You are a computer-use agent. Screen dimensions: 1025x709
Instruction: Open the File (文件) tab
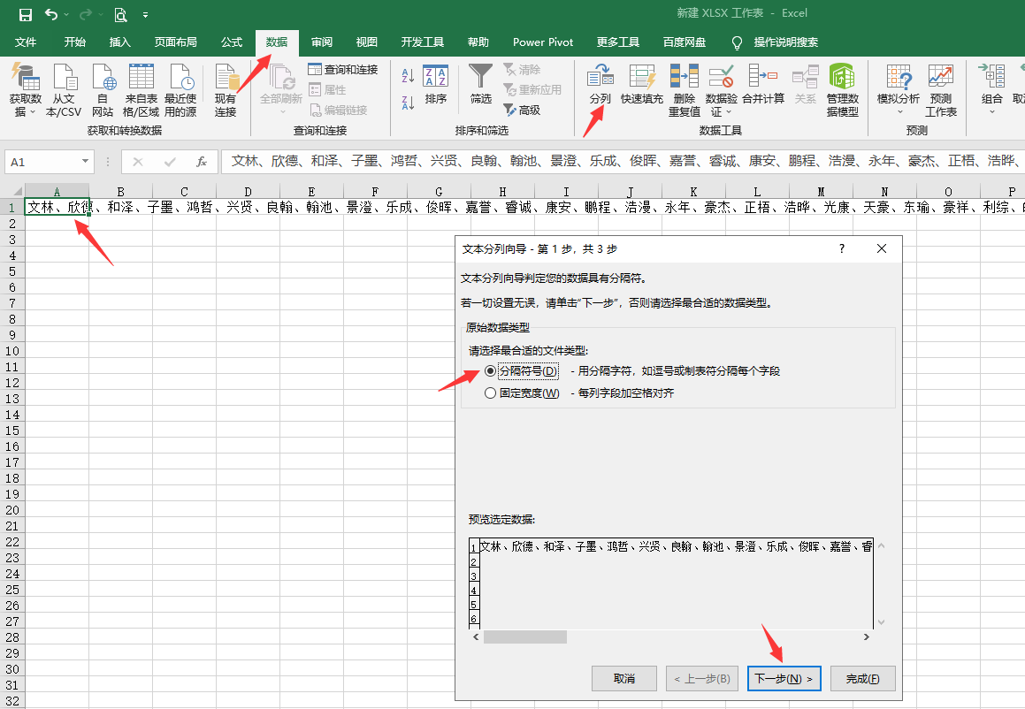point(26,42)
